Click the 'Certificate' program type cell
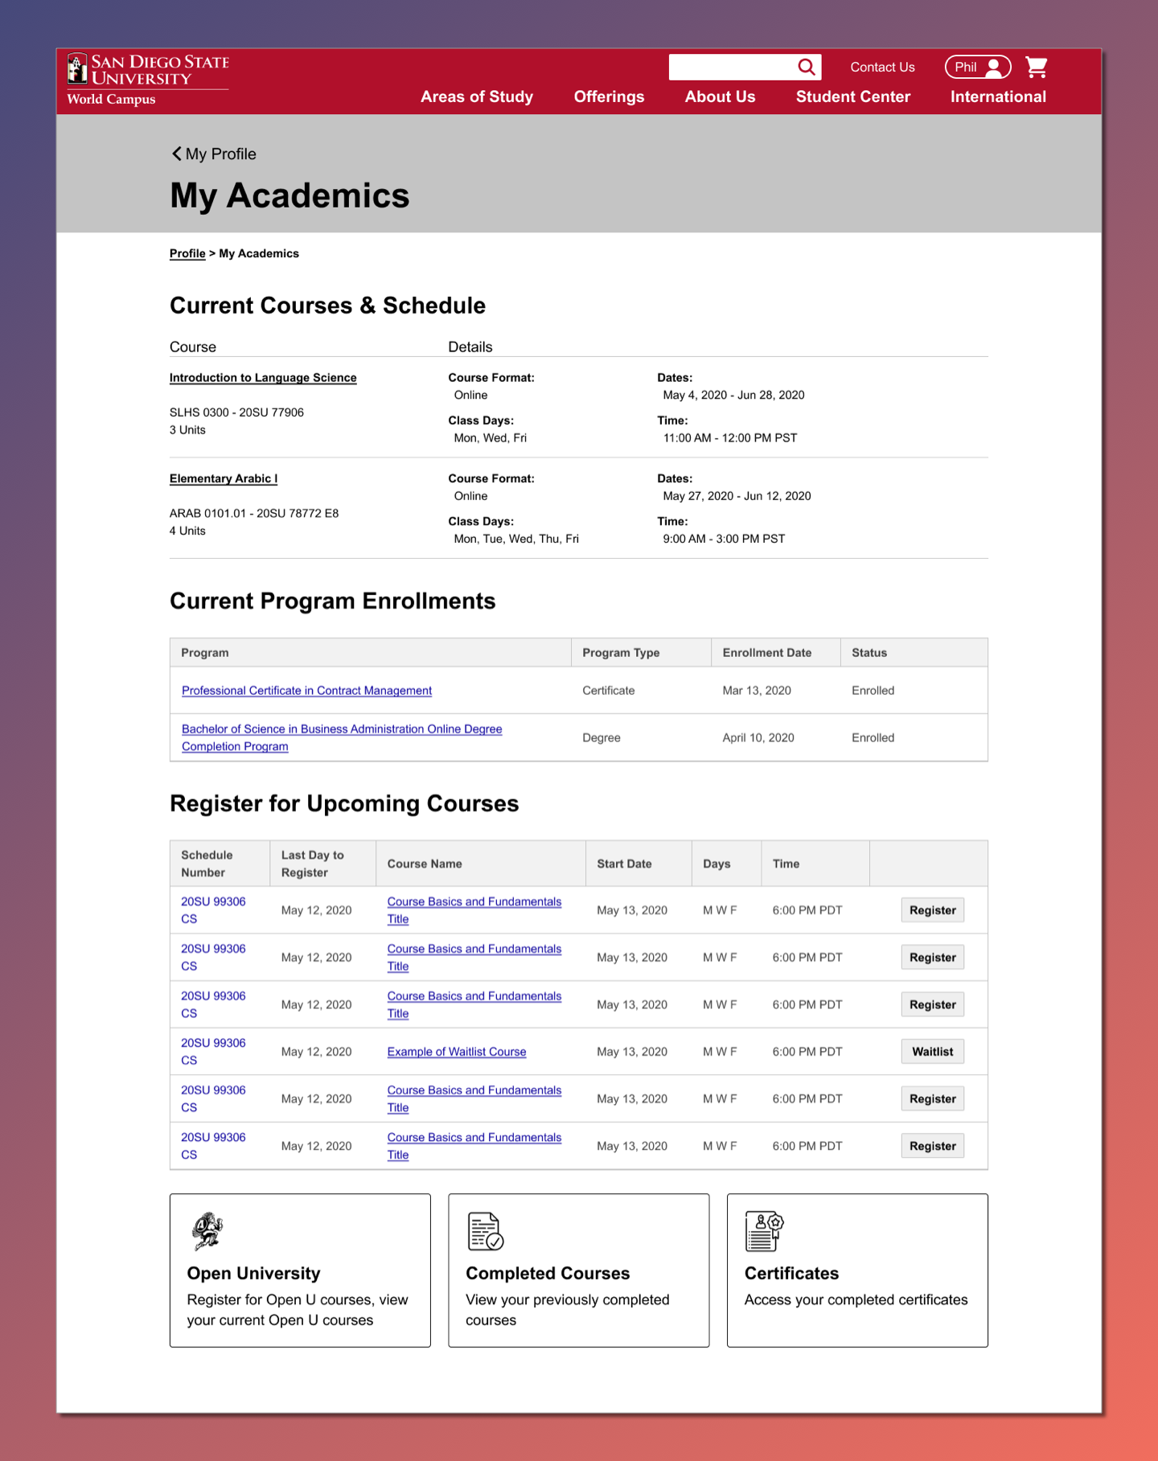 coord(609,691)
